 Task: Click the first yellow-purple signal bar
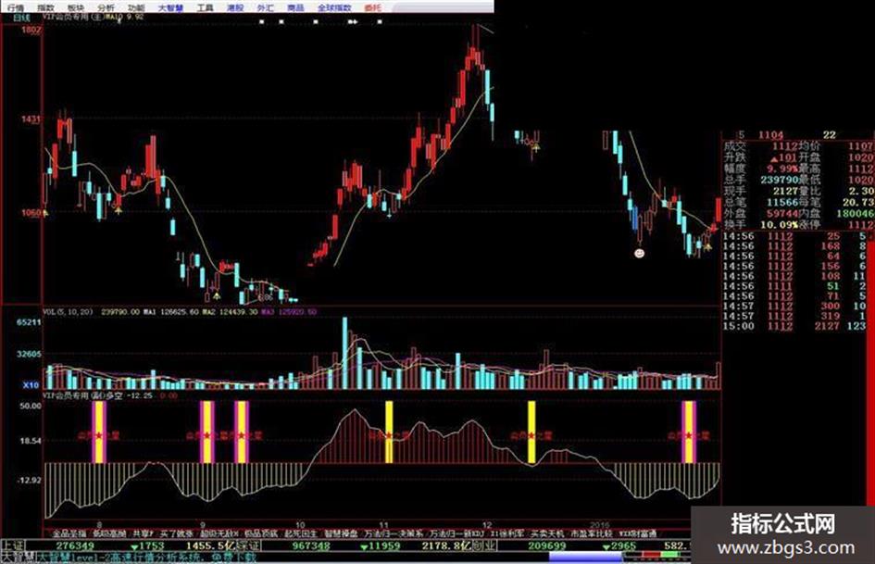coord(99,432)
